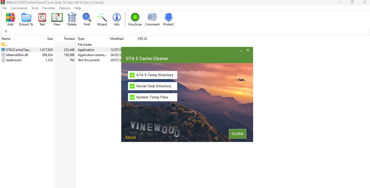Select GTA5CacheCleaner application icon
The width and height of the screenshot is (370, 188).
[x=3, y=50]
